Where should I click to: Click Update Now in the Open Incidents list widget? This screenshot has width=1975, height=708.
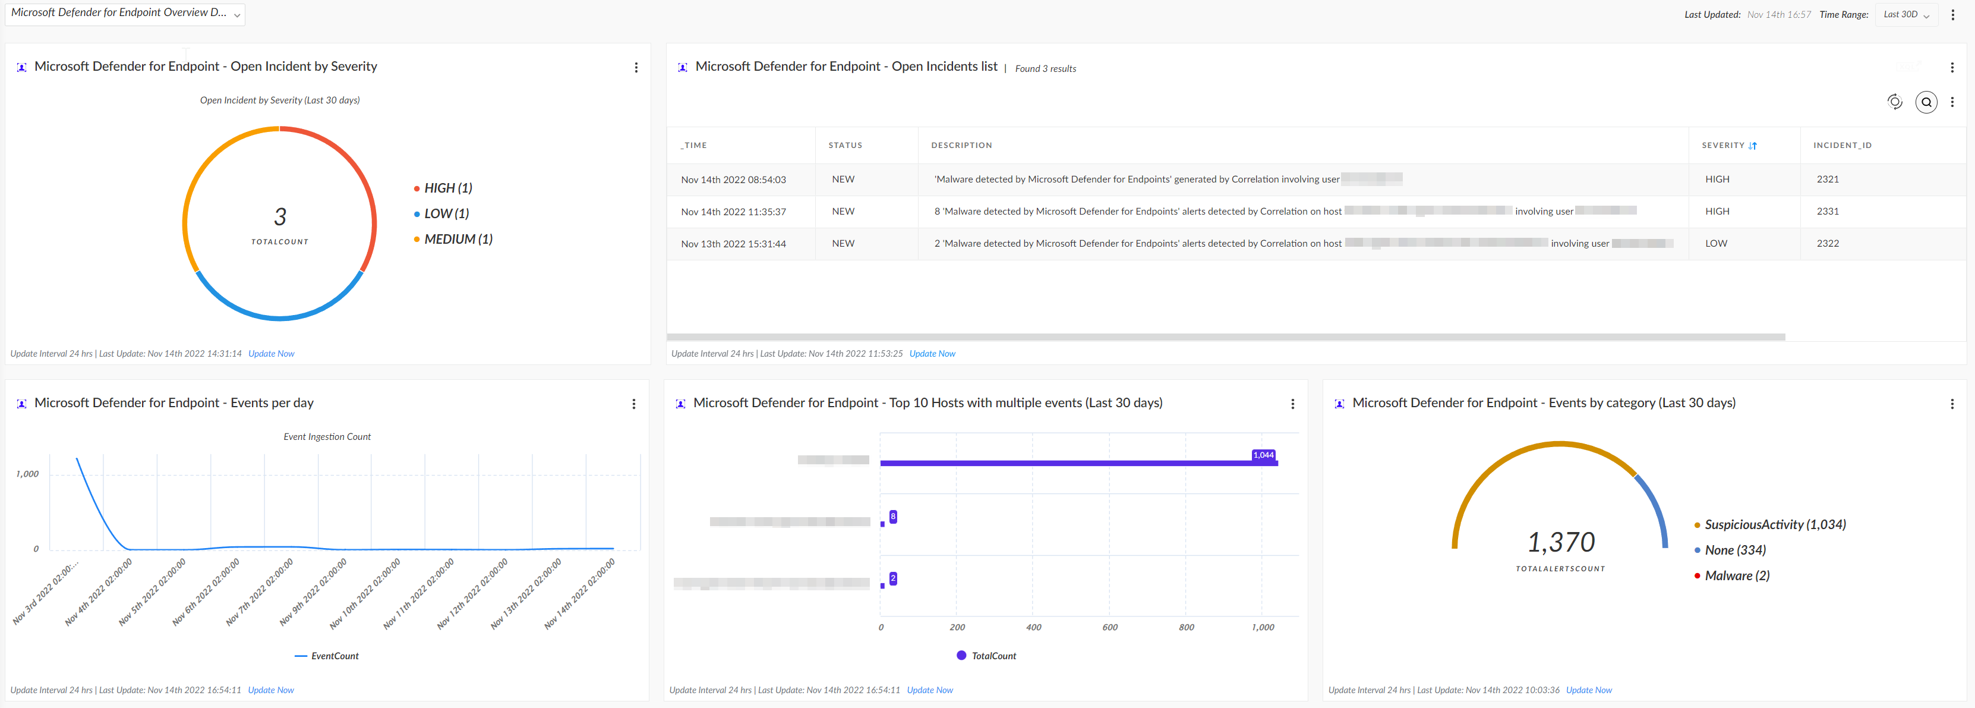(932, 354)
